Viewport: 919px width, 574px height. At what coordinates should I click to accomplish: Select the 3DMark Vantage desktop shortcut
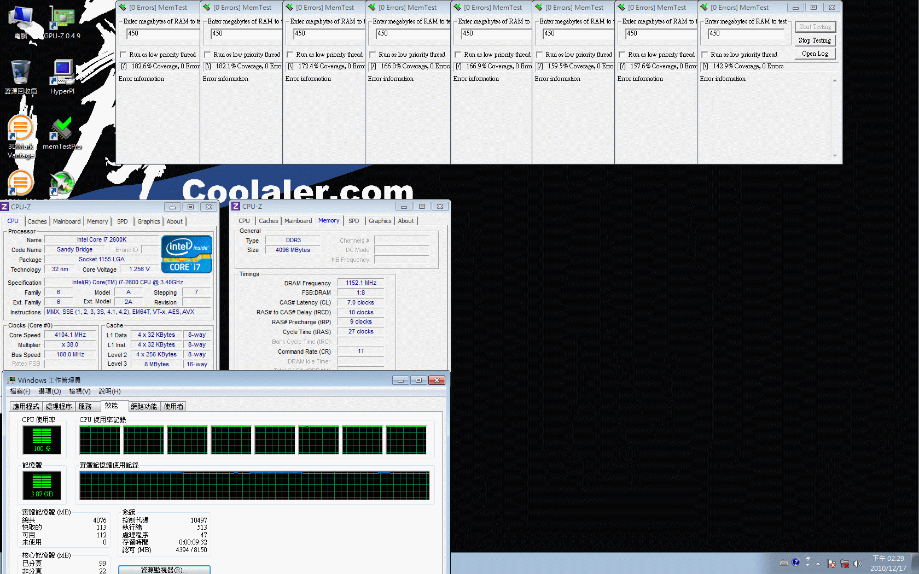[21, 137]
